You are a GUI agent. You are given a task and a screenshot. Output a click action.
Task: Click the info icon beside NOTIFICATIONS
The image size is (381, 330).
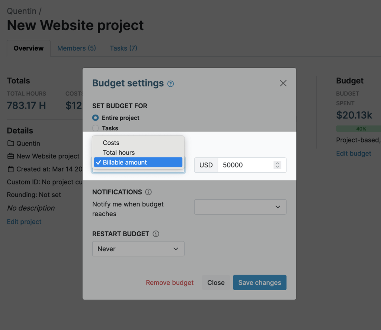pyautogui.click(x=148, y=192)
